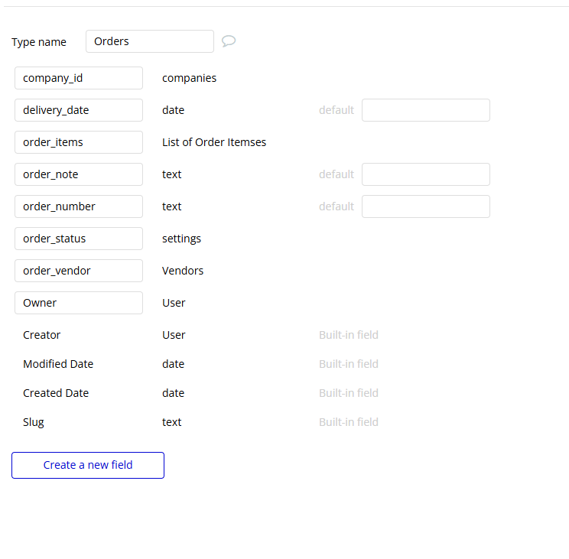
Task: Click the order_vendor field name box
Action: point(78,271)
